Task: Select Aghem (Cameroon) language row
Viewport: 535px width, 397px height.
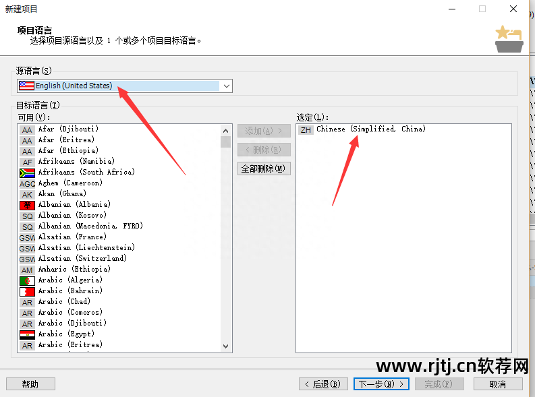Action: pos(119,183)
